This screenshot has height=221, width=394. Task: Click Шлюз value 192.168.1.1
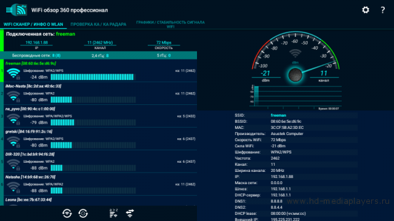[x=281, y=189]
